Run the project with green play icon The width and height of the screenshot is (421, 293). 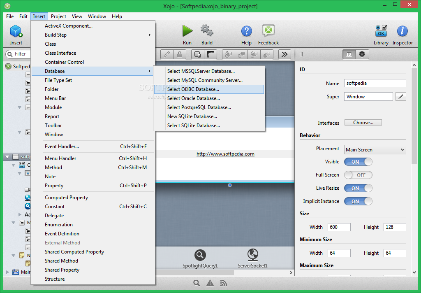pos(187,30)
